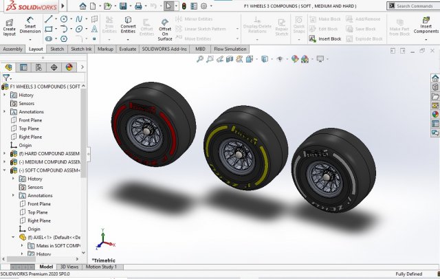Click Offset On Surface tool
Screen dimensions: 440x279
pyautogui.click(x=165, y=30)
